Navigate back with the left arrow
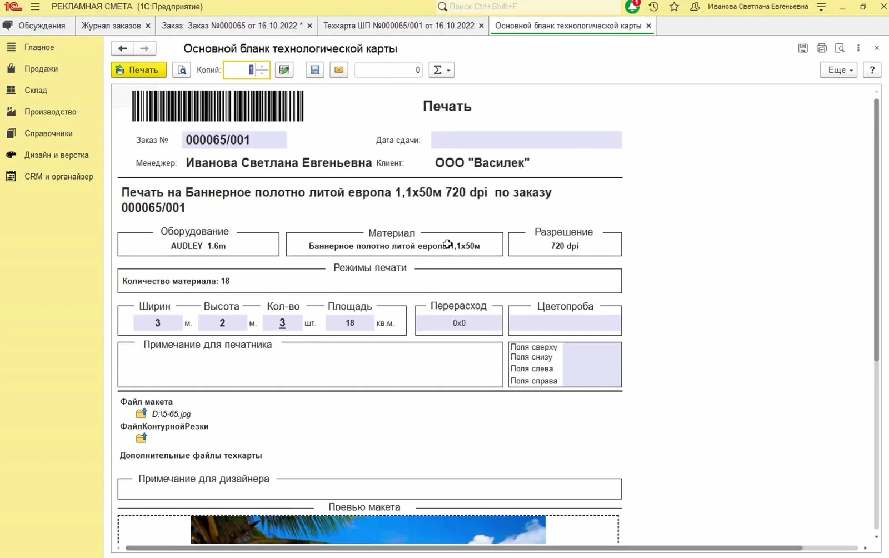This screenshot has width=889, height=558. coord(123,48)
